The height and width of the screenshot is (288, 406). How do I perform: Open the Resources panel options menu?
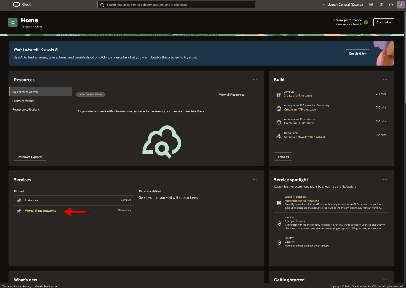255,80
